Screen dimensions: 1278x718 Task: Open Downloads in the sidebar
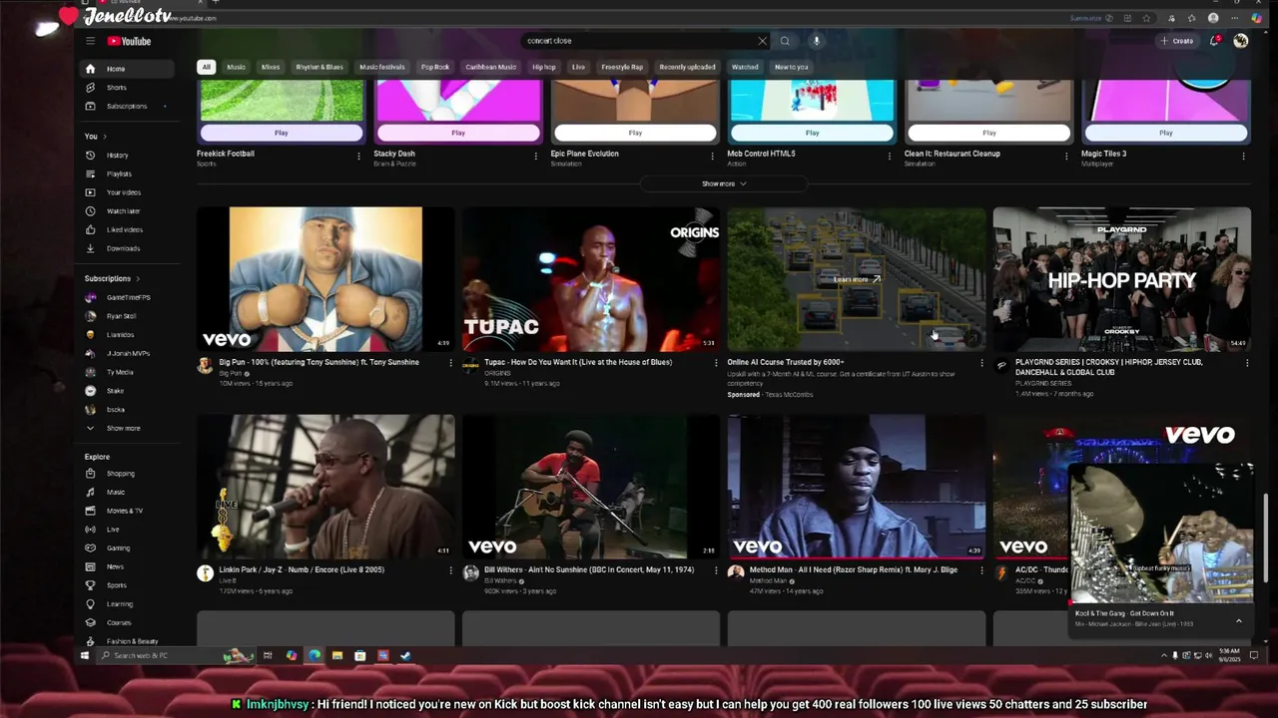point(123,248)
